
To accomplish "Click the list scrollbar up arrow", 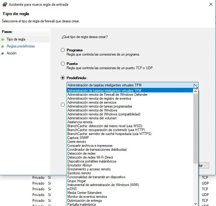I will click(x=195, y=91).
